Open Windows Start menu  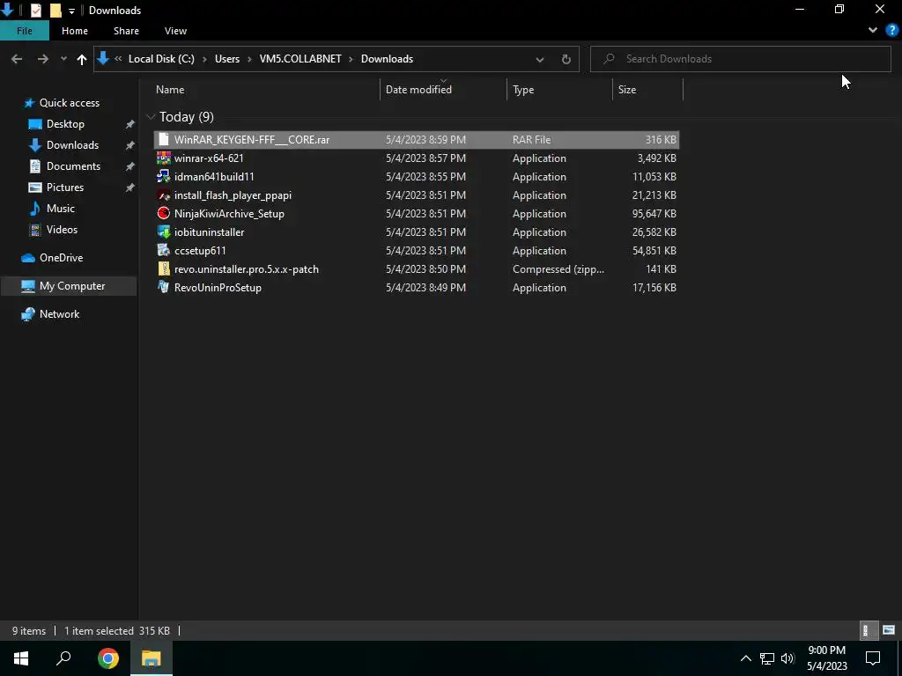click(21, 658)
